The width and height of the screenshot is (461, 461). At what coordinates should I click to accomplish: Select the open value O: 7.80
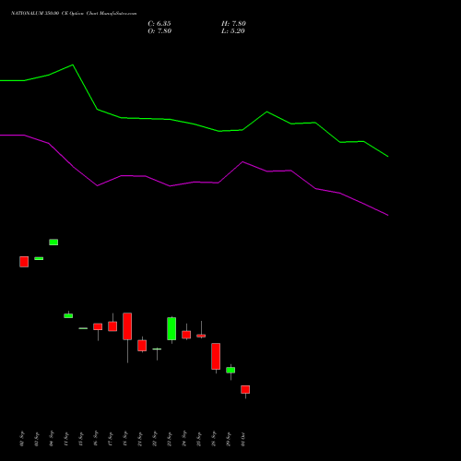pos(160,31)
